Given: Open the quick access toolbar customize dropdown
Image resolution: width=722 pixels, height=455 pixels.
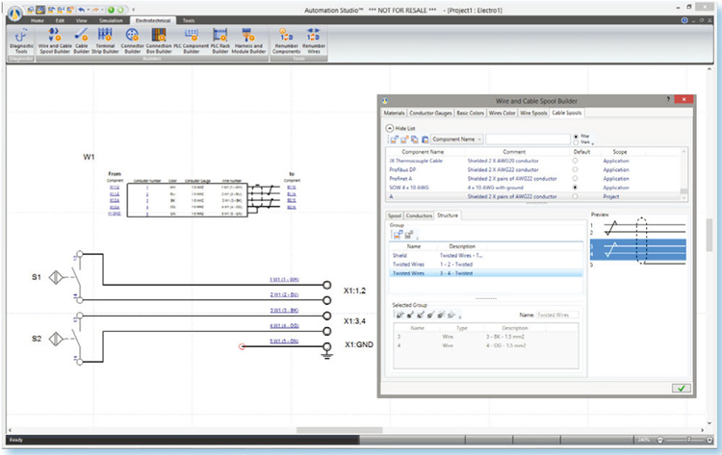Looking at the screenshot, I should [x=134, y=10].
